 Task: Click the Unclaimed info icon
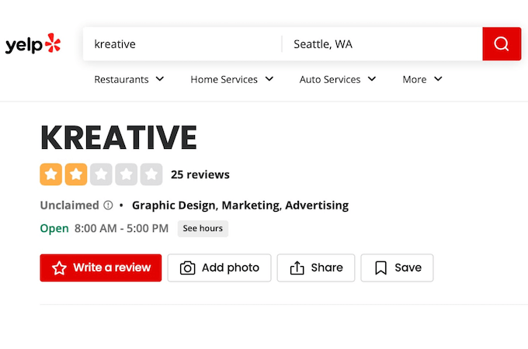point(108,205)
